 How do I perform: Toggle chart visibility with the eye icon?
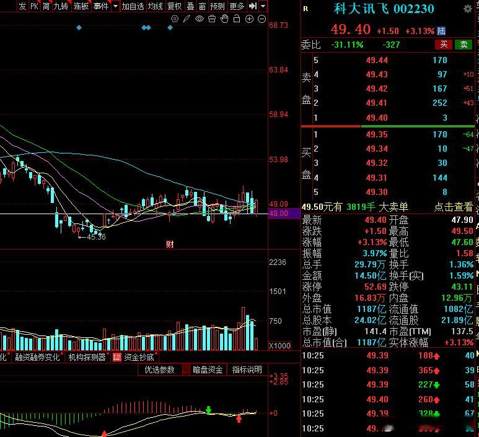[x=200, y=19]
